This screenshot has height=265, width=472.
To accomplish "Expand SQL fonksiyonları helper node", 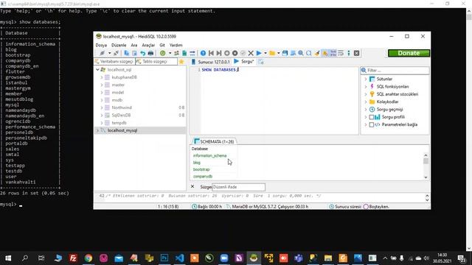I will [x=366, y=87].
